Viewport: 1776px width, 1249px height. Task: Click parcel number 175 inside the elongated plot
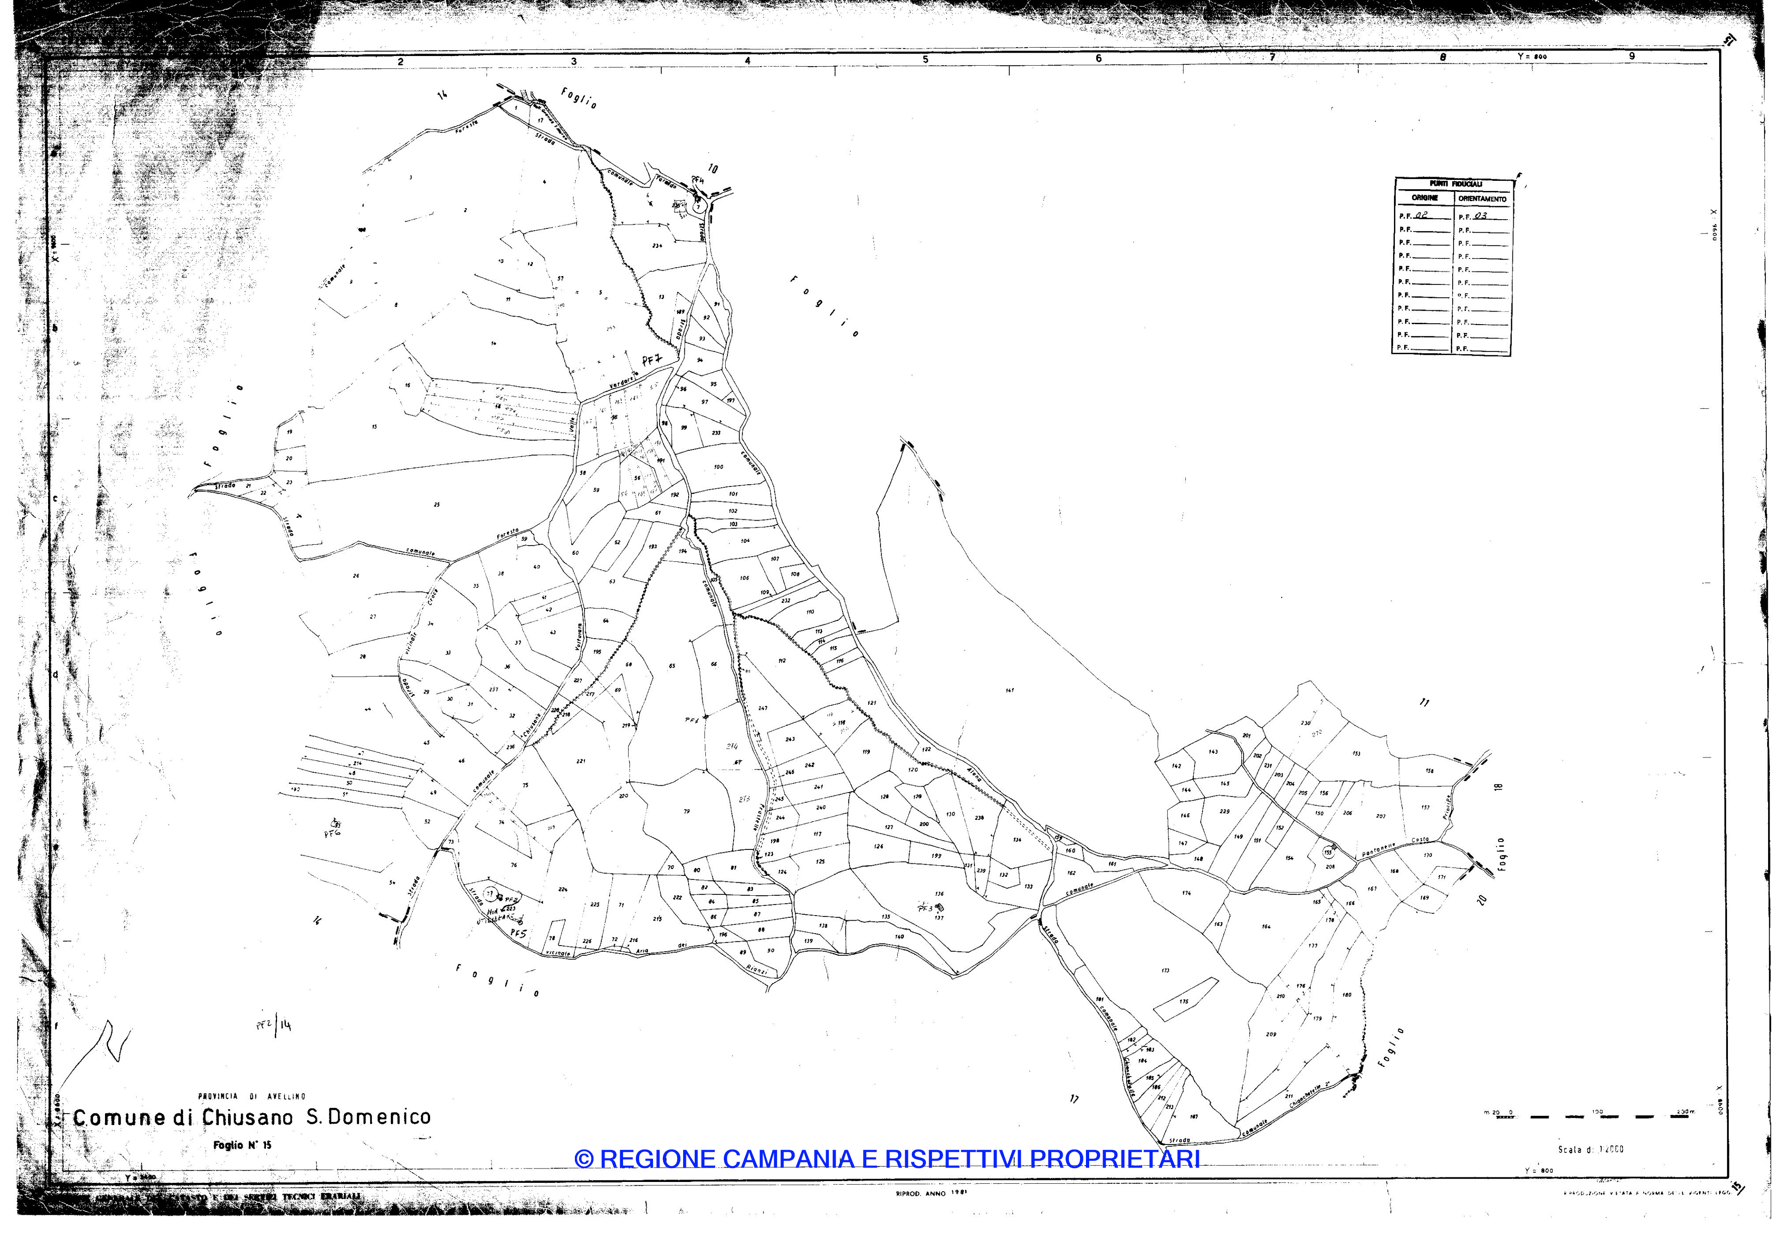tap(1184, 1002)
